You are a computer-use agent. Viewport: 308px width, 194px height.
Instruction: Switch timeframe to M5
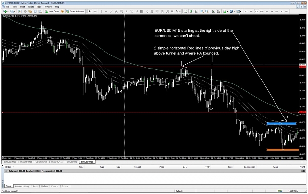[x=251, y=11]
